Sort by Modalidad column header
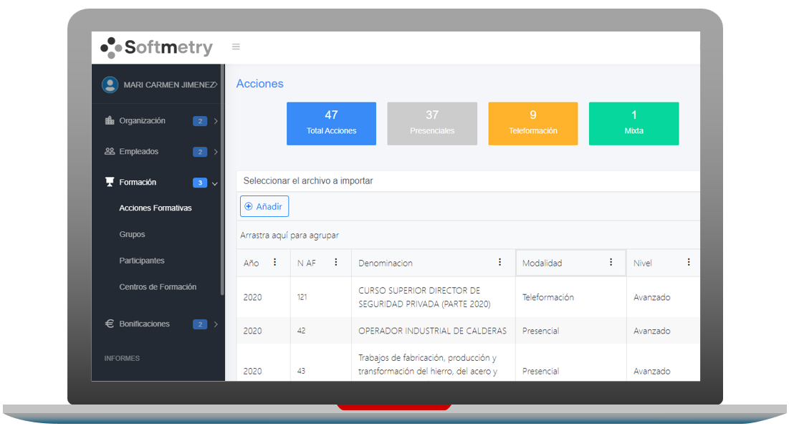789x426 pixels. coord(542,263)
